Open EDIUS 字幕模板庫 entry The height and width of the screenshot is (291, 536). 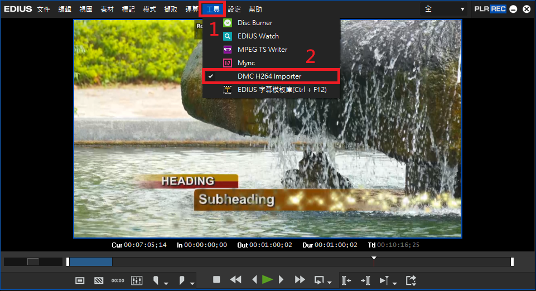tap(271, 90)
